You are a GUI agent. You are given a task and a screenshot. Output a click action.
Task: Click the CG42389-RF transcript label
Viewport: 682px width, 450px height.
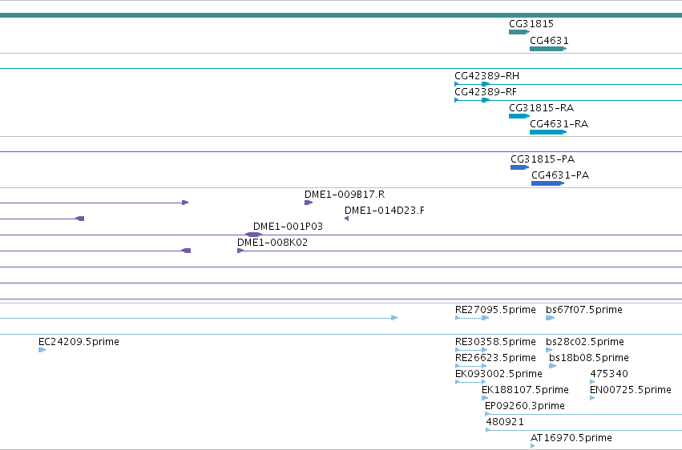tap(486, 92)
